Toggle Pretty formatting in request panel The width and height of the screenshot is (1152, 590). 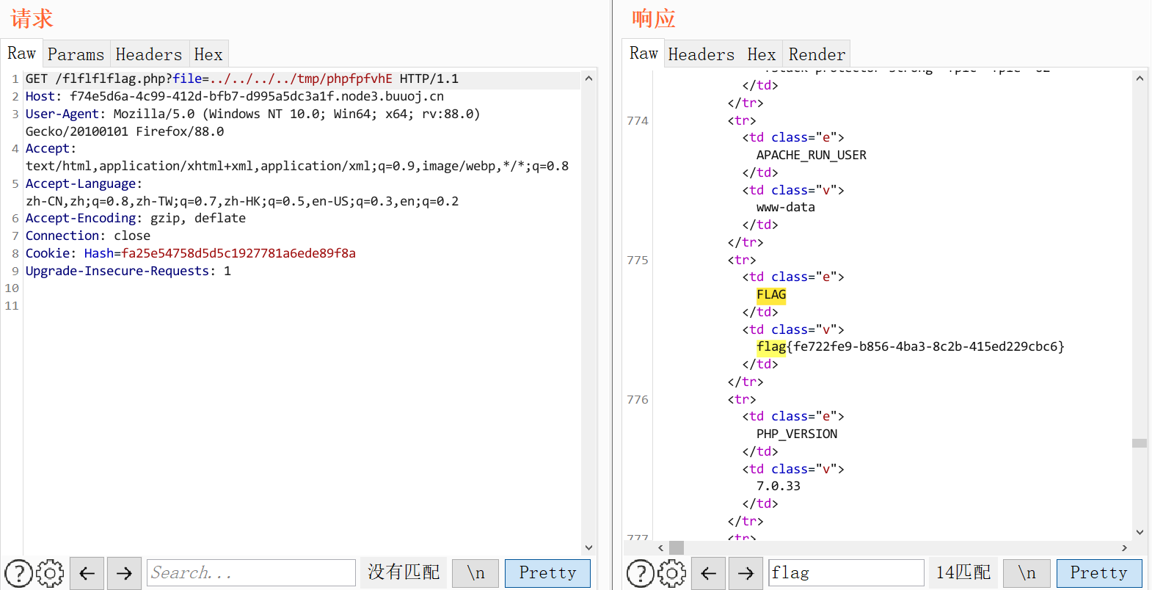tap(547, 573)
